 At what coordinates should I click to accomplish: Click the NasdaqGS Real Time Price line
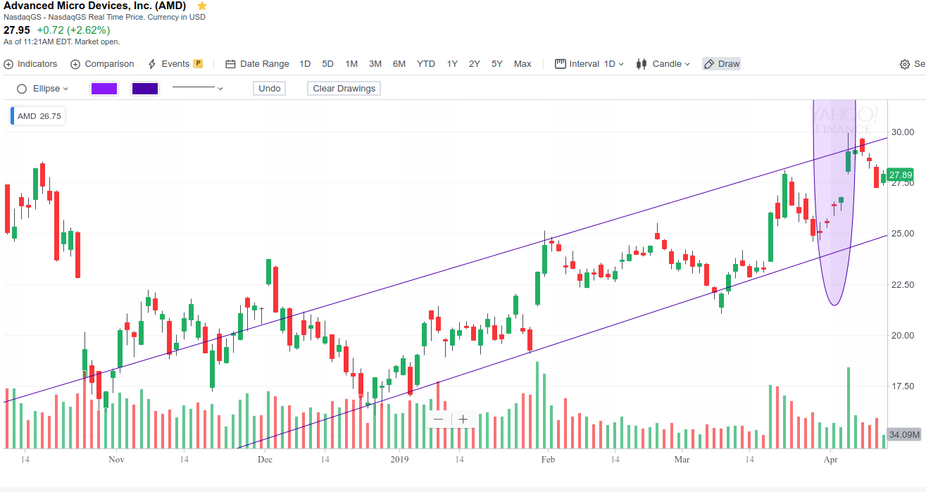105,17
